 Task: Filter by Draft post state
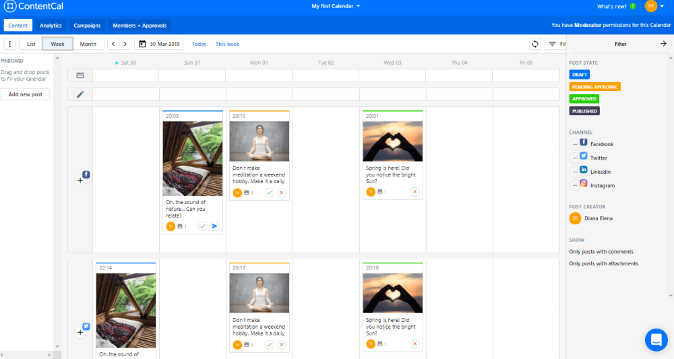tap(580, 75)
